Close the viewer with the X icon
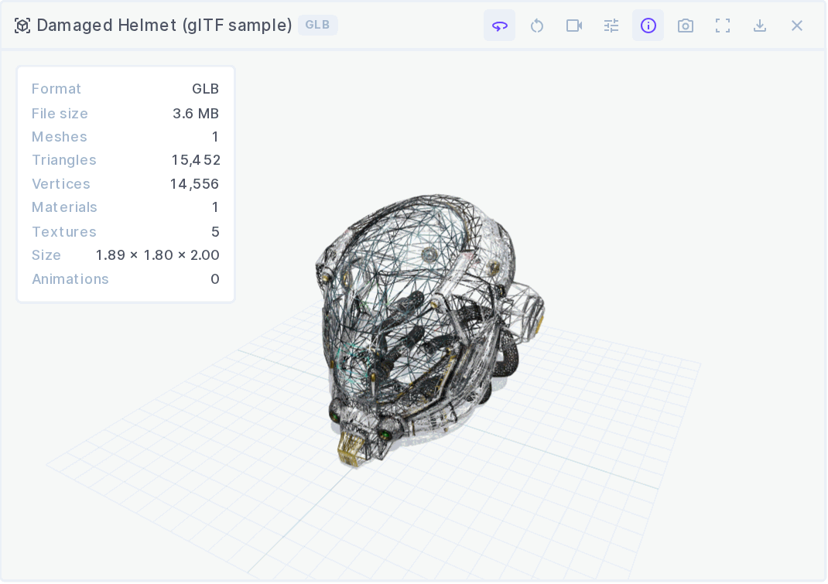Viewport: 828px width, 584px height. click(x=797, y=26)
